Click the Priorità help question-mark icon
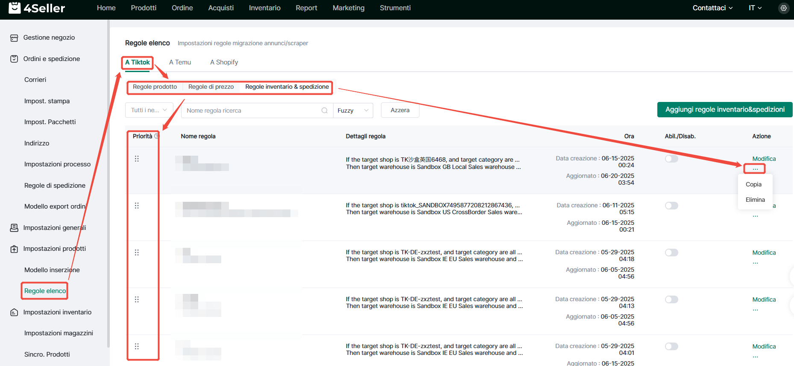Viewport: 794px width, 366px height. pos(157,136)
